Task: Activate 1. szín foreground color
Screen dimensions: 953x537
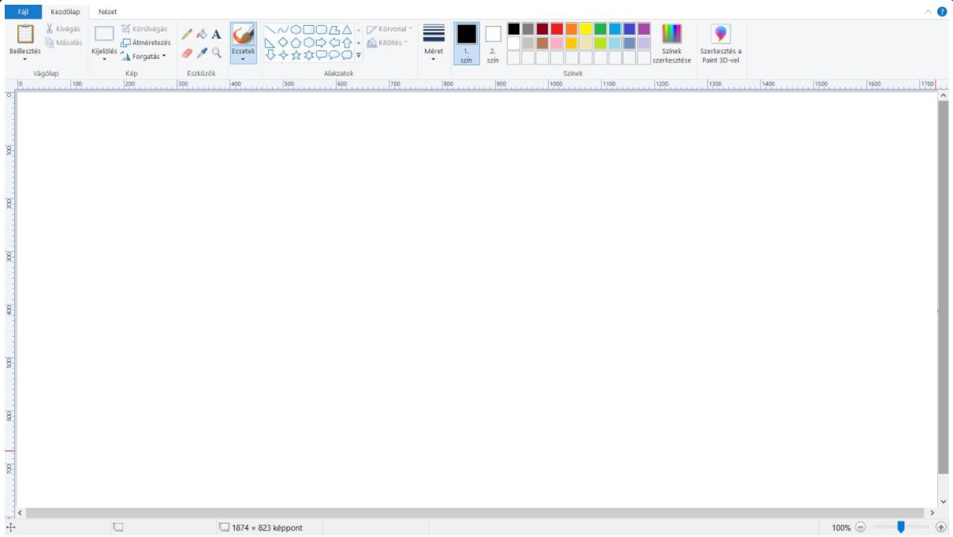Action: tap(467, 43)
